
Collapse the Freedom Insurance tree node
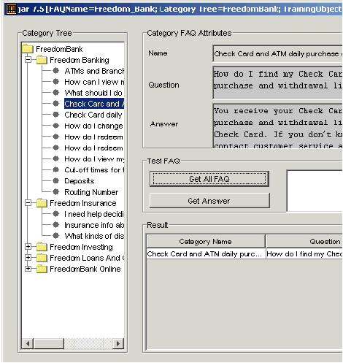tap(28, 203)
